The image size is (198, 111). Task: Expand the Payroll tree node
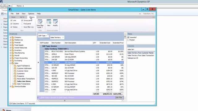click(11, 55)
